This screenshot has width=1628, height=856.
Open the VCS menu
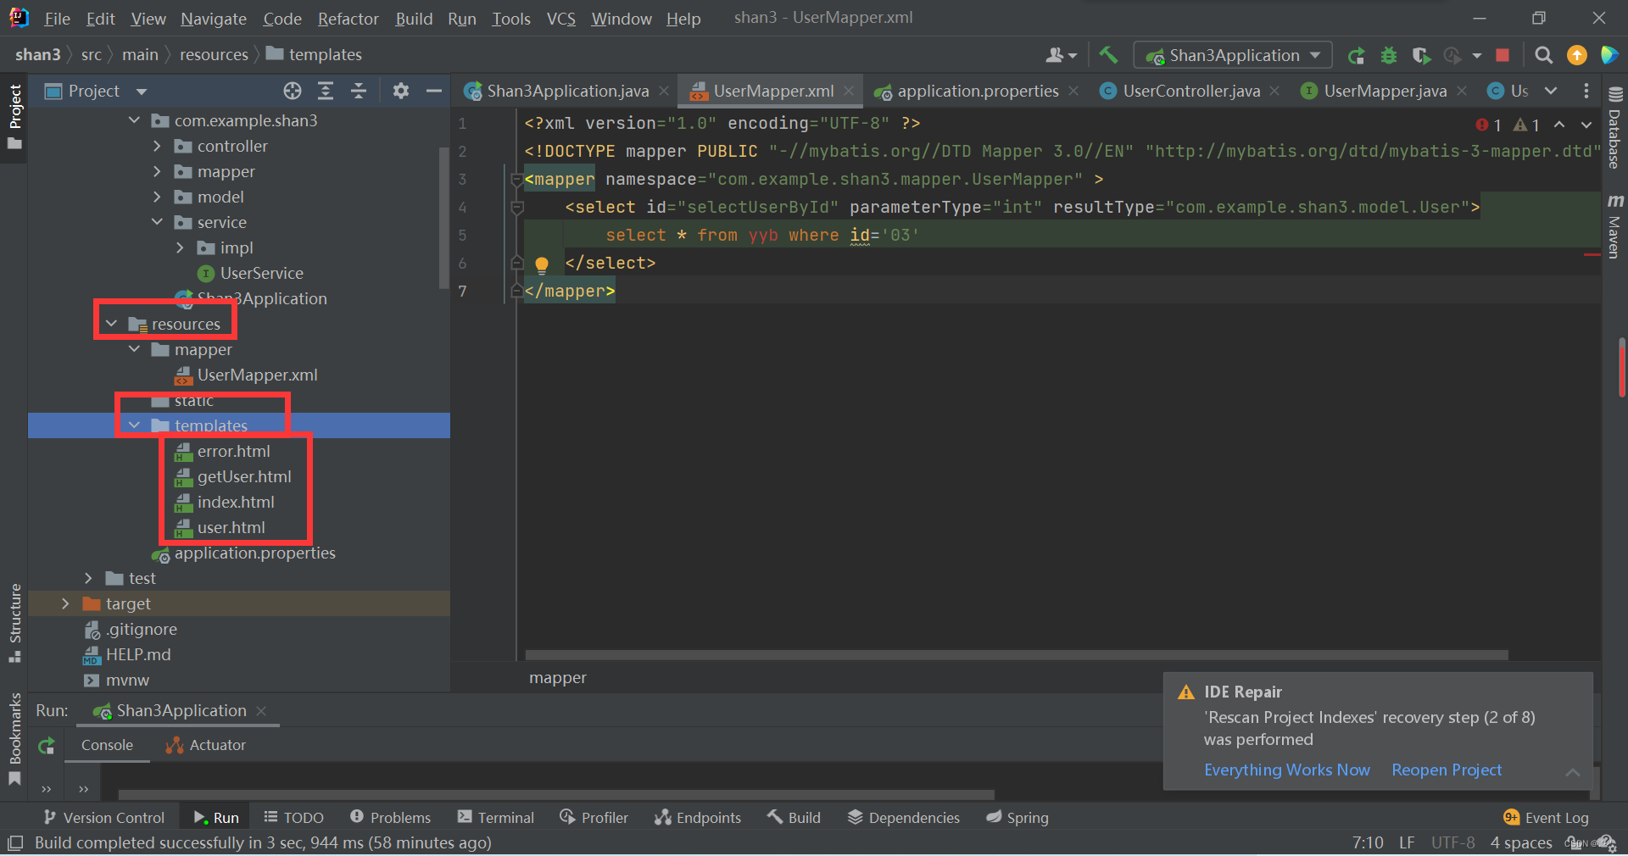coord(561,19)
